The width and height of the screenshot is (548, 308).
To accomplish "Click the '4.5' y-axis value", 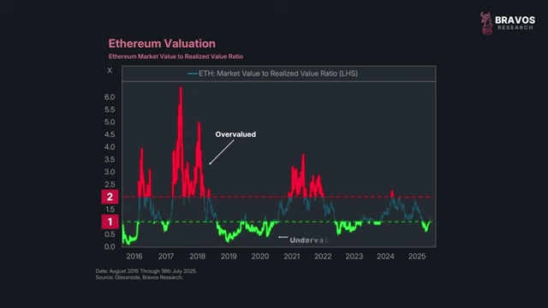I will 110,134.
